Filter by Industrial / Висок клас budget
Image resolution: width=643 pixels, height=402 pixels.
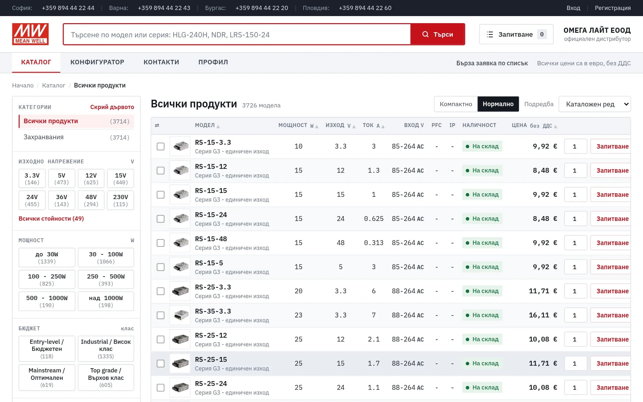click(106, 349)
